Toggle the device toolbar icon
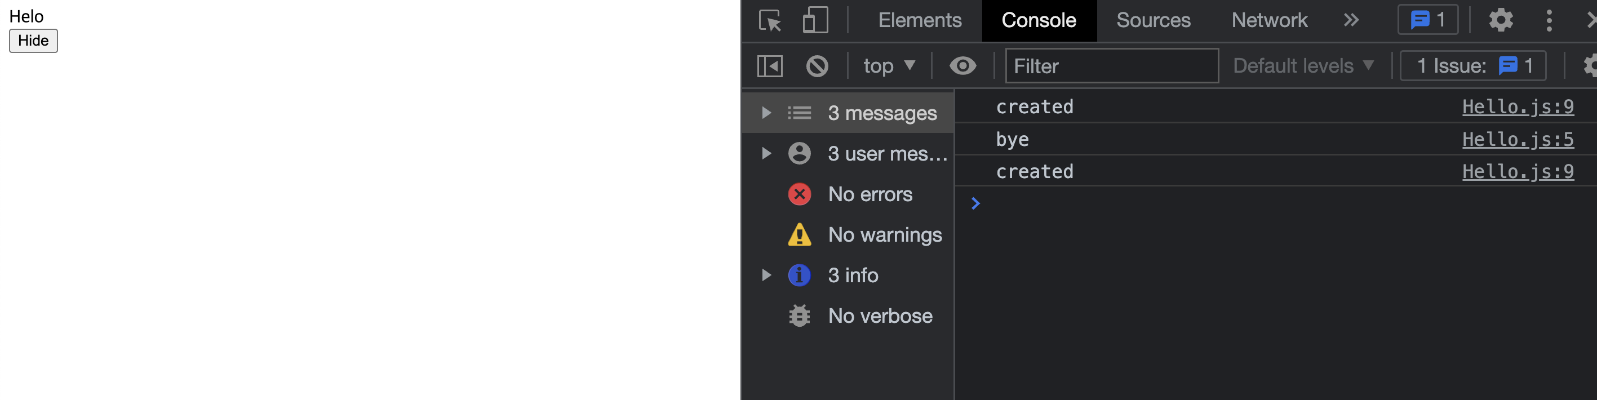This screenshot has width=1597, height=400. (x=815, y=20)
